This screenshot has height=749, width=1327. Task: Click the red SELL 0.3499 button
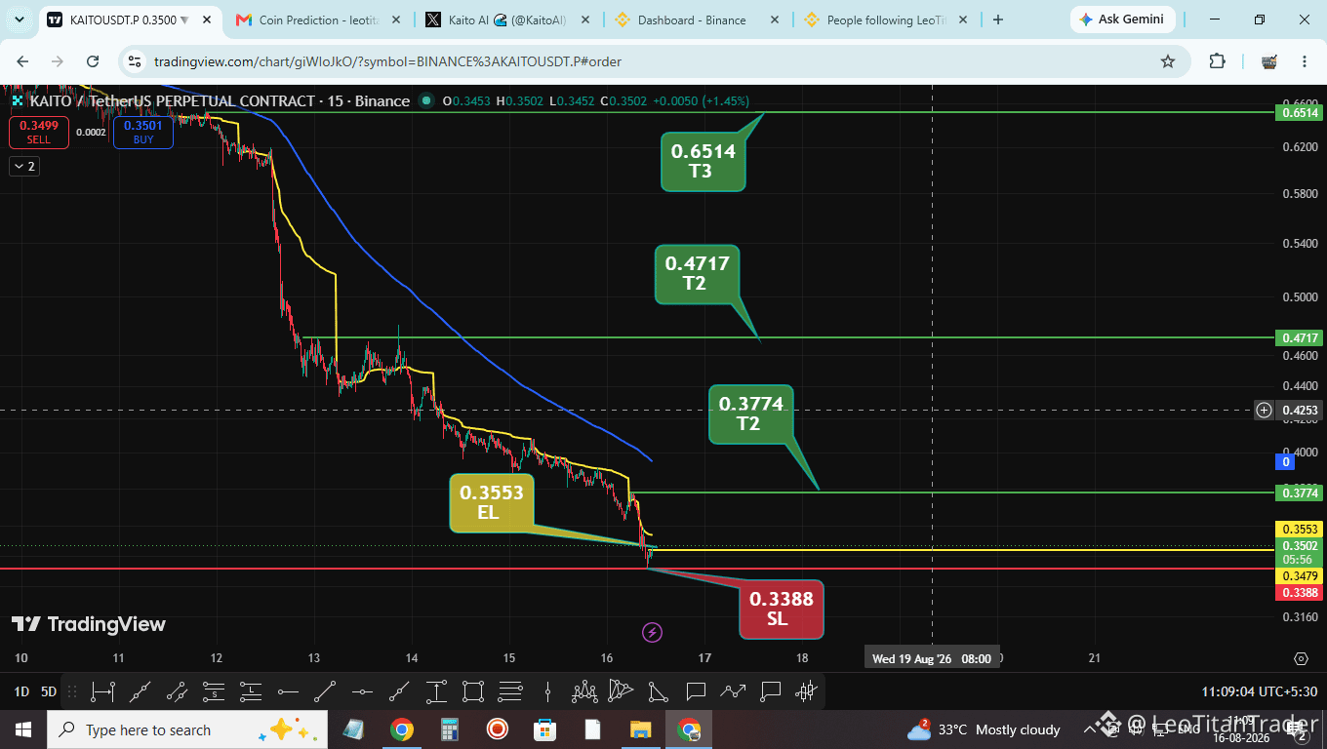coord(39,132)
